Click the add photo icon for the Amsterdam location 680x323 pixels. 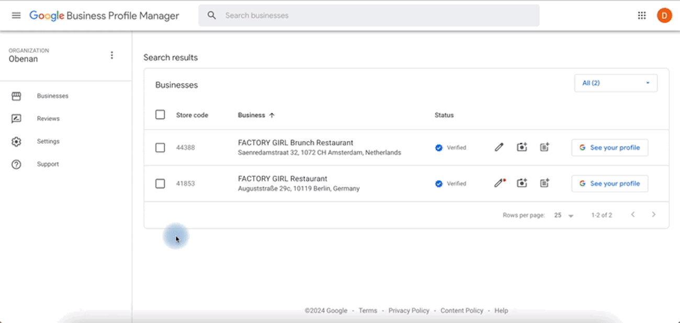pos(522,147)
